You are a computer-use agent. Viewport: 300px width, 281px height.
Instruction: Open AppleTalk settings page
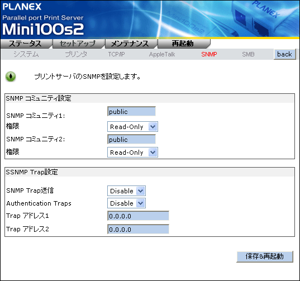pyautogui.click(x=162, y=54)
